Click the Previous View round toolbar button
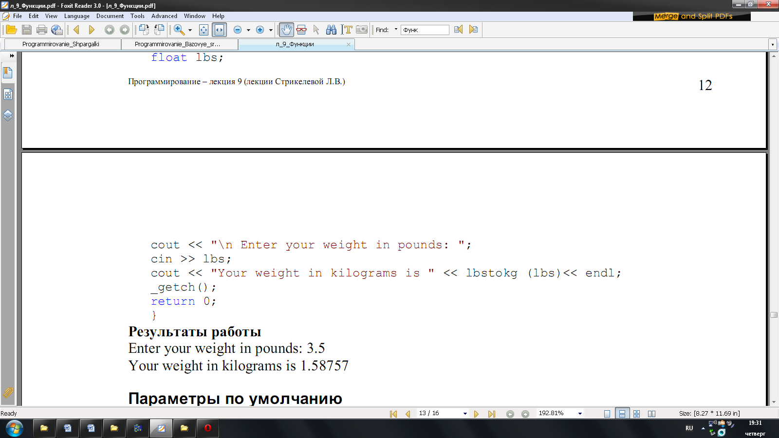This screenshot has height=438, width=779. [x=110, y=30]
